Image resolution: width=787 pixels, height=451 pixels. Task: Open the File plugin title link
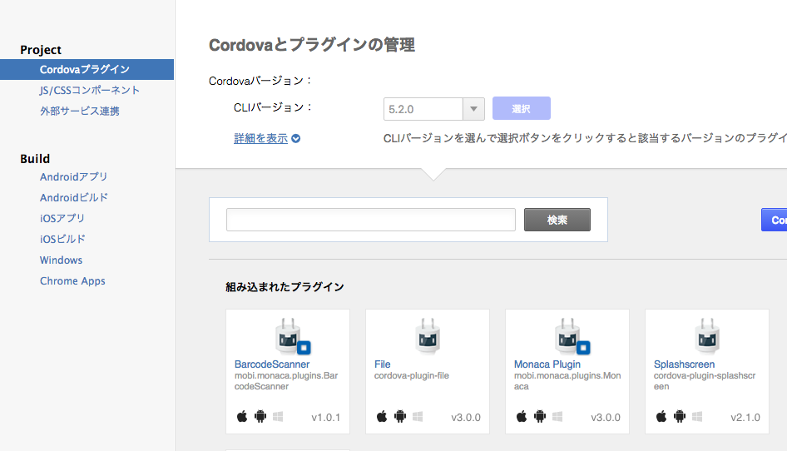tap(383, 364)
